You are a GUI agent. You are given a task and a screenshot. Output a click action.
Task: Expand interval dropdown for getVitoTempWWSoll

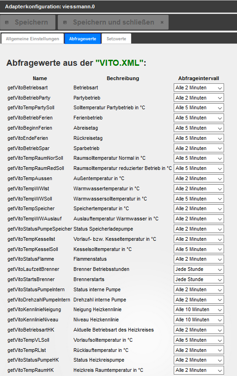point(199,199)
